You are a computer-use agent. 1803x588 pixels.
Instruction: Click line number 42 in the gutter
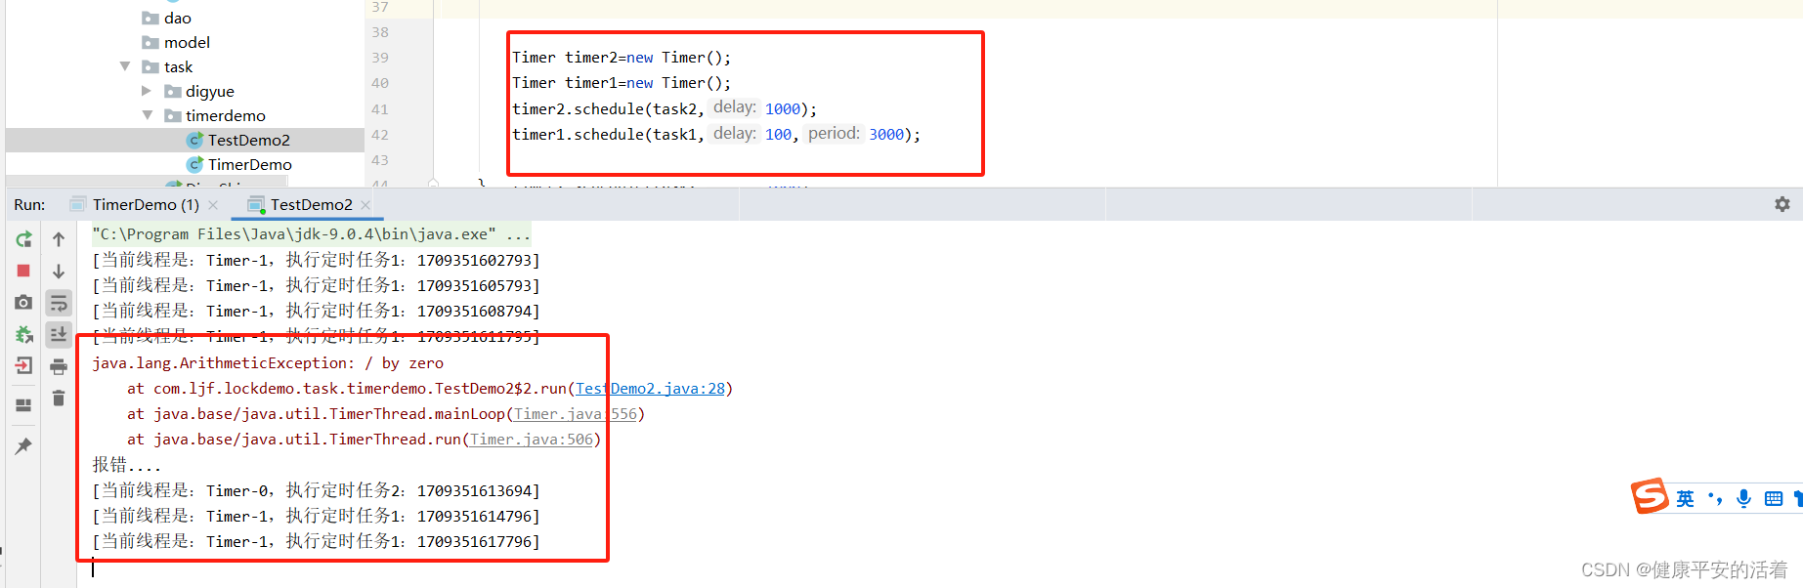[380, 135]
